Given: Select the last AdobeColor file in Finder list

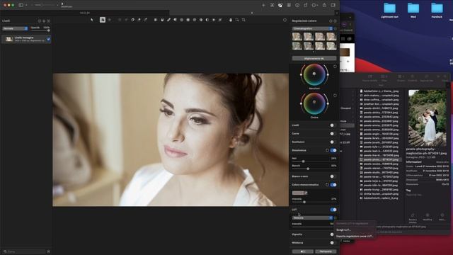Looking at the screenshot, I should click(x=379, y=198).
